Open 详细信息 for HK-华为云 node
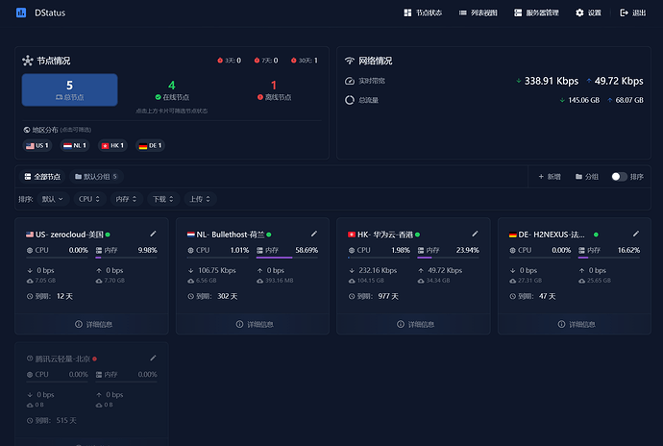663x446 pixels. [413, 324]
